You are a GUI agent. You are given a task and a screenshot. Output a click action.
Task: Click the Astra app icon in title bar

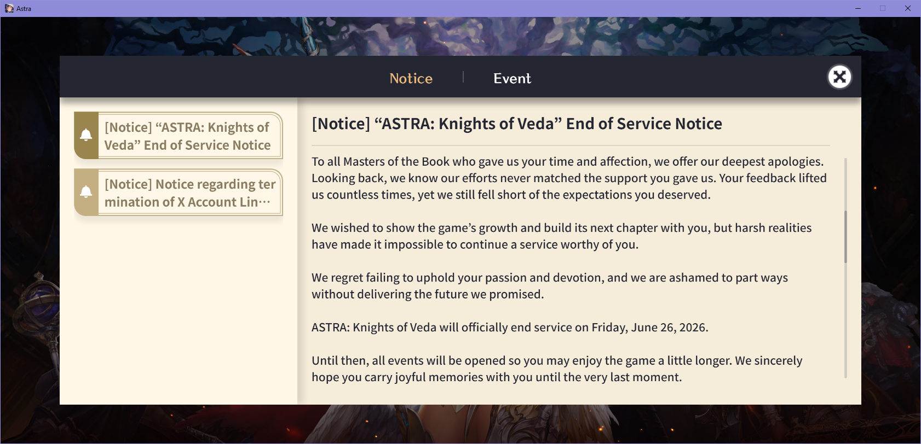pyautogui.click(x=9, y=8)
